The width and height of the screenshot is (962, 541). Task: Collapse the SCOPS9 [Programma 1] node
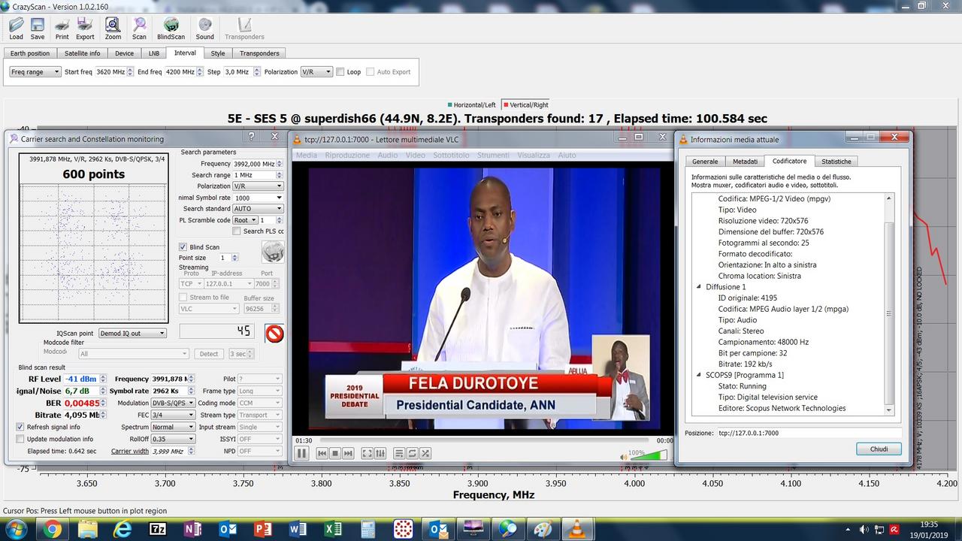699,375
